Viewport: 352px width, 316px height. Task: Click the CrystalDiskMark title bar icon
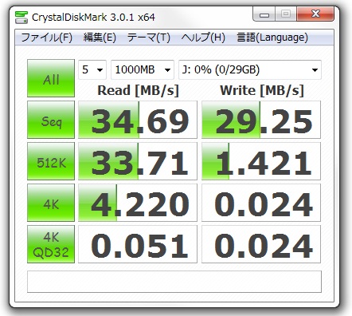(x=22, y=18)
